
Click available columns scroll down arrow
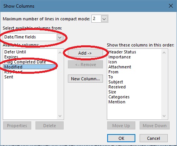click(60, 116)
